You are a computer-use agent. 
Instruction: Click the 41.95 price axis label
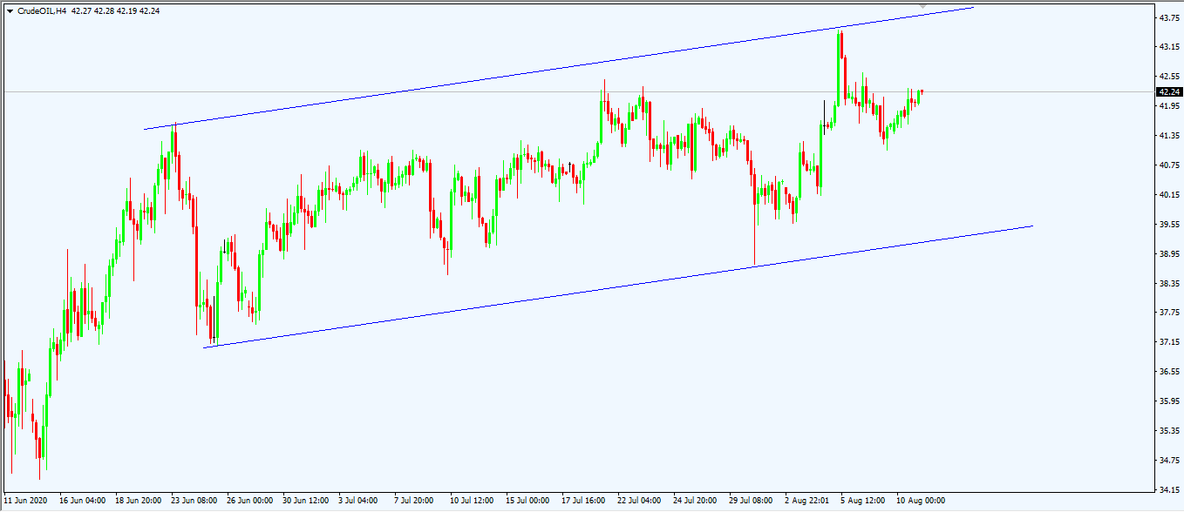1169,106
